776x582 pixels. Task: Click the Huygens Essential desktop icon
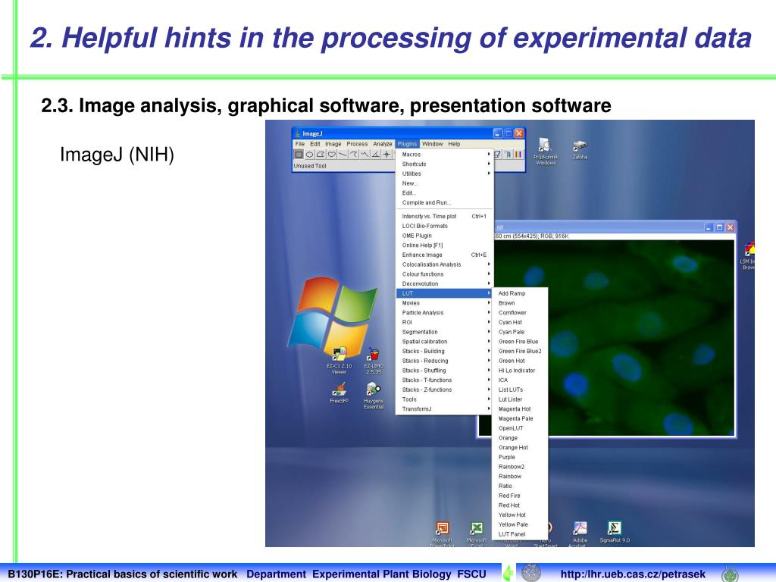(374, 396)
